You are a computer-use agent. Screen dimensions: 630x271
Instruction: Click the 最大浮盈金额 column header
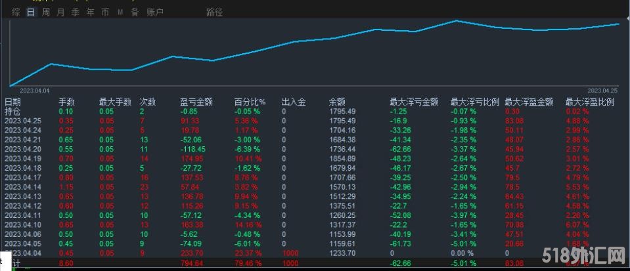coord(529,102)
